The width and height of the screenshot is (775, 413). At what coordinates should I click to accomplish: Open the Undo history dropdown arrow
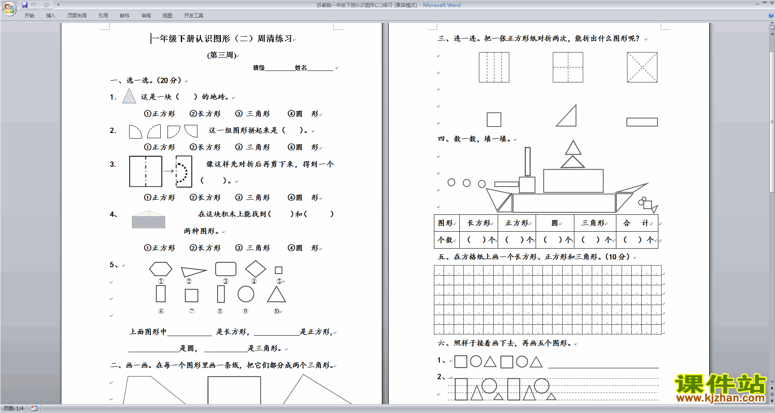pyautogui.click(x=39, y=5)
